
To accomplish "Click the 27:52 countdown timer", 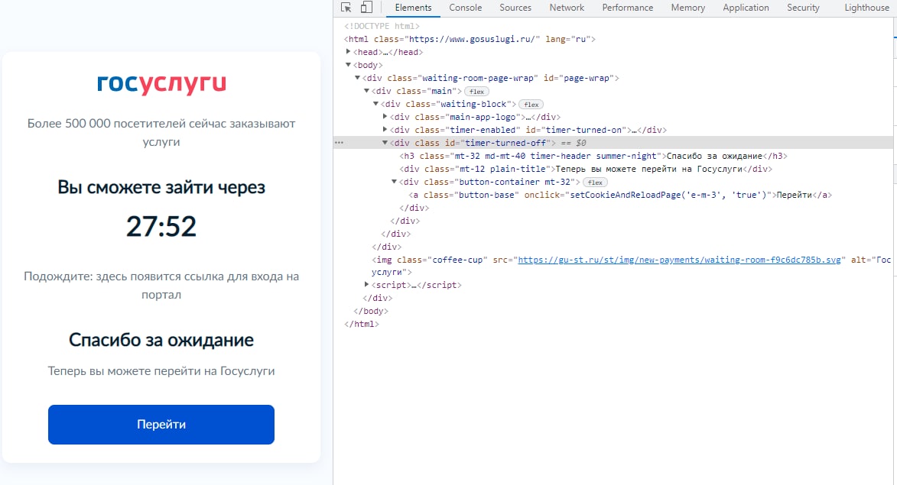I will point(161,226).
